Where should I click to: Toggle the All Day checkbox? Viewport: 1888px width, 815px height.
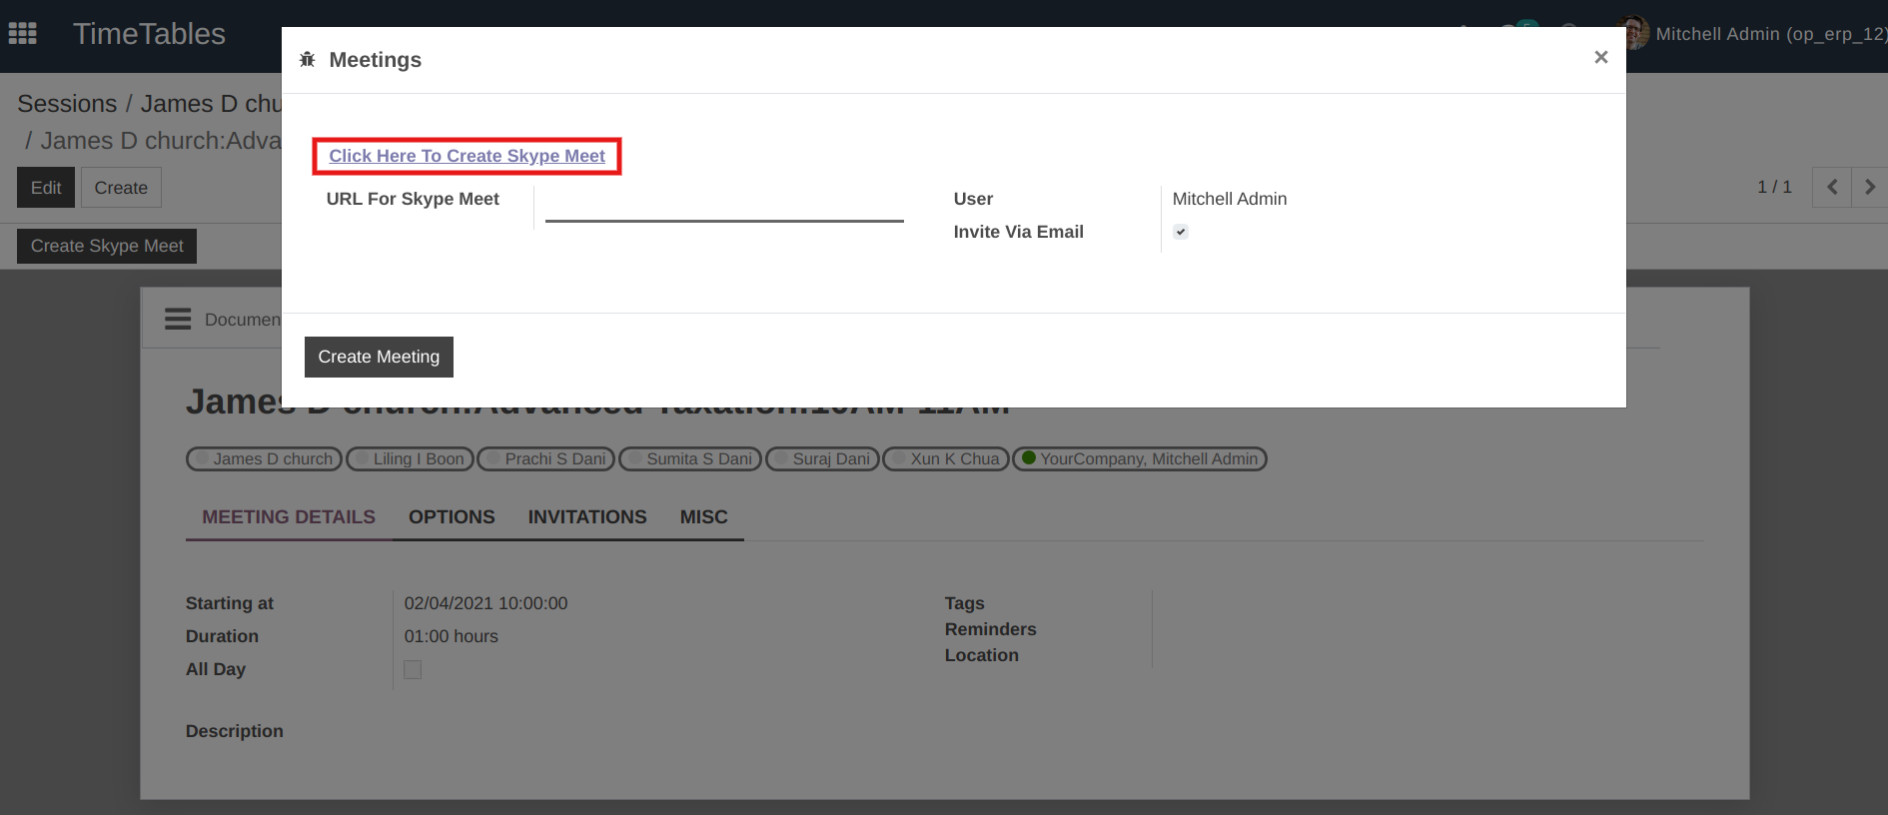(x=413, y=669)
